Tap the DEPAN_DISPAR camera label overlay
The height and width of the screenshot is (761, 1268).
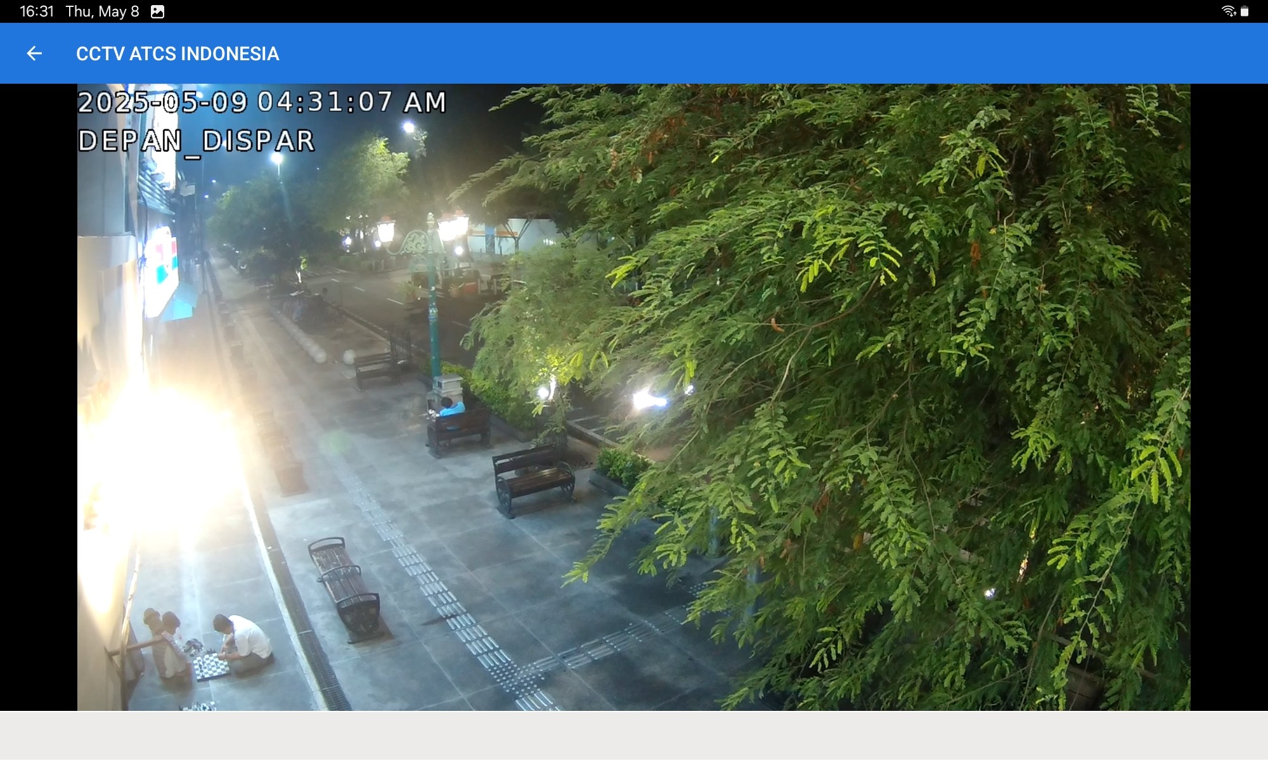point(197,141)
